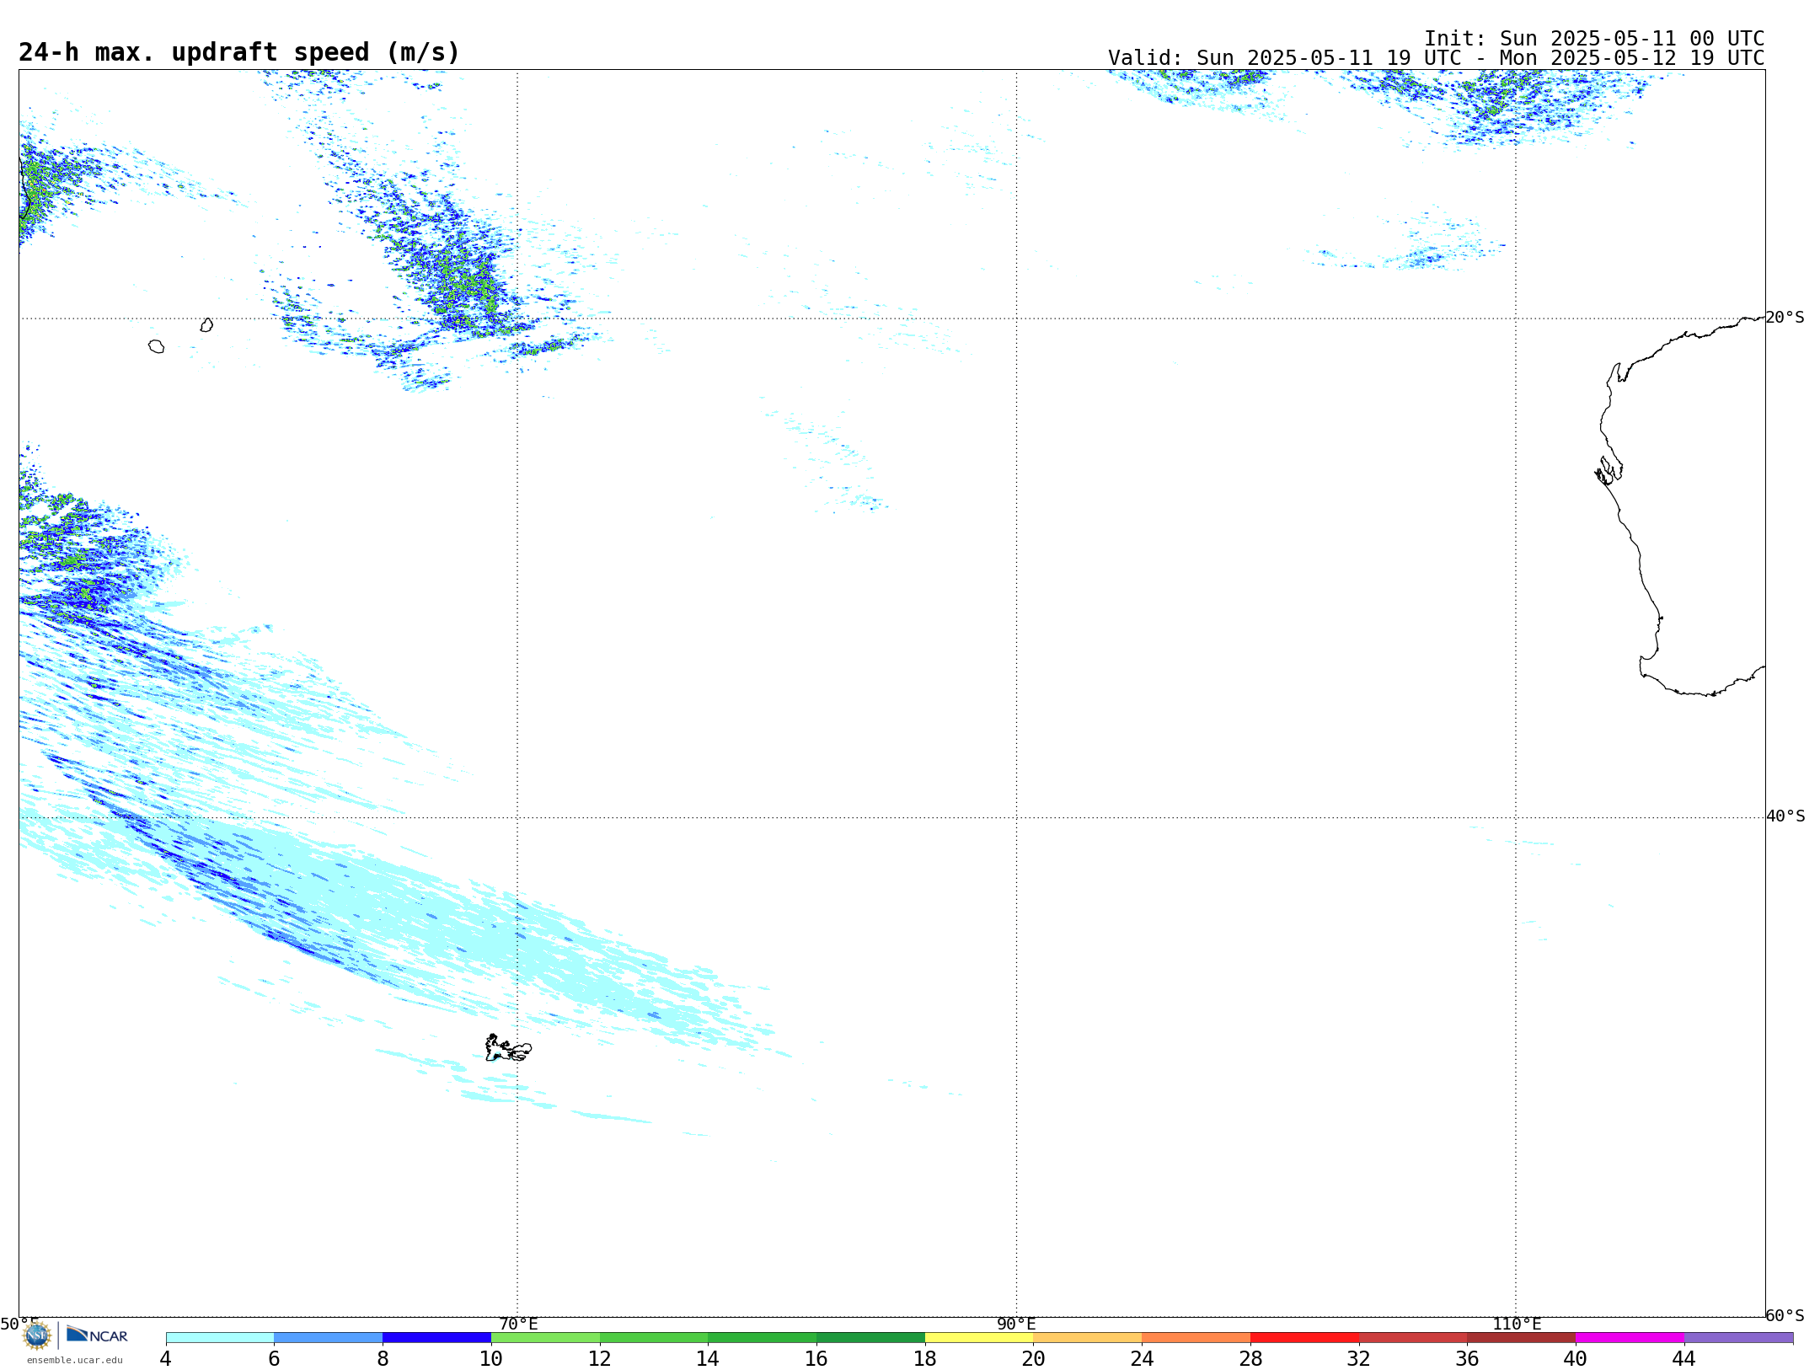This screenshot has height=1370, width=1820.
Task: Click the ensemble.ucar.edu text
Action: point(75,1360)
